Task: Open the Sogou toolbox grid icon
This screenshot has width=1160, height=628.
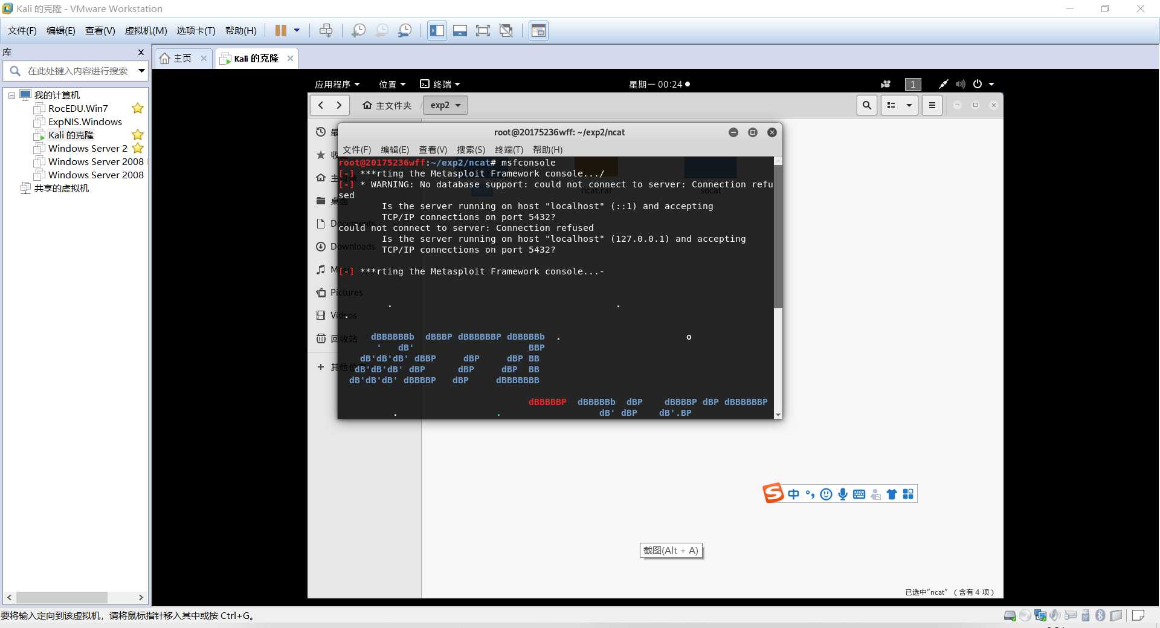Action: tap(907, 494)
